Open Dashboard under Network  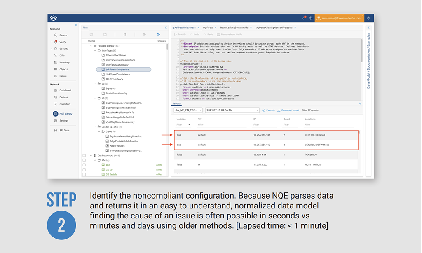click(x=63, y=91)
